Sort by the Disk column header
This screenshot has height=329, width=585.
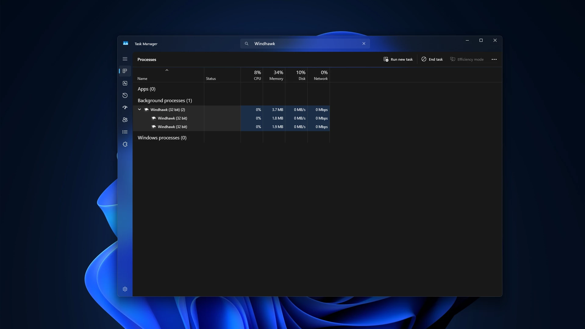(x=296, y=75)
